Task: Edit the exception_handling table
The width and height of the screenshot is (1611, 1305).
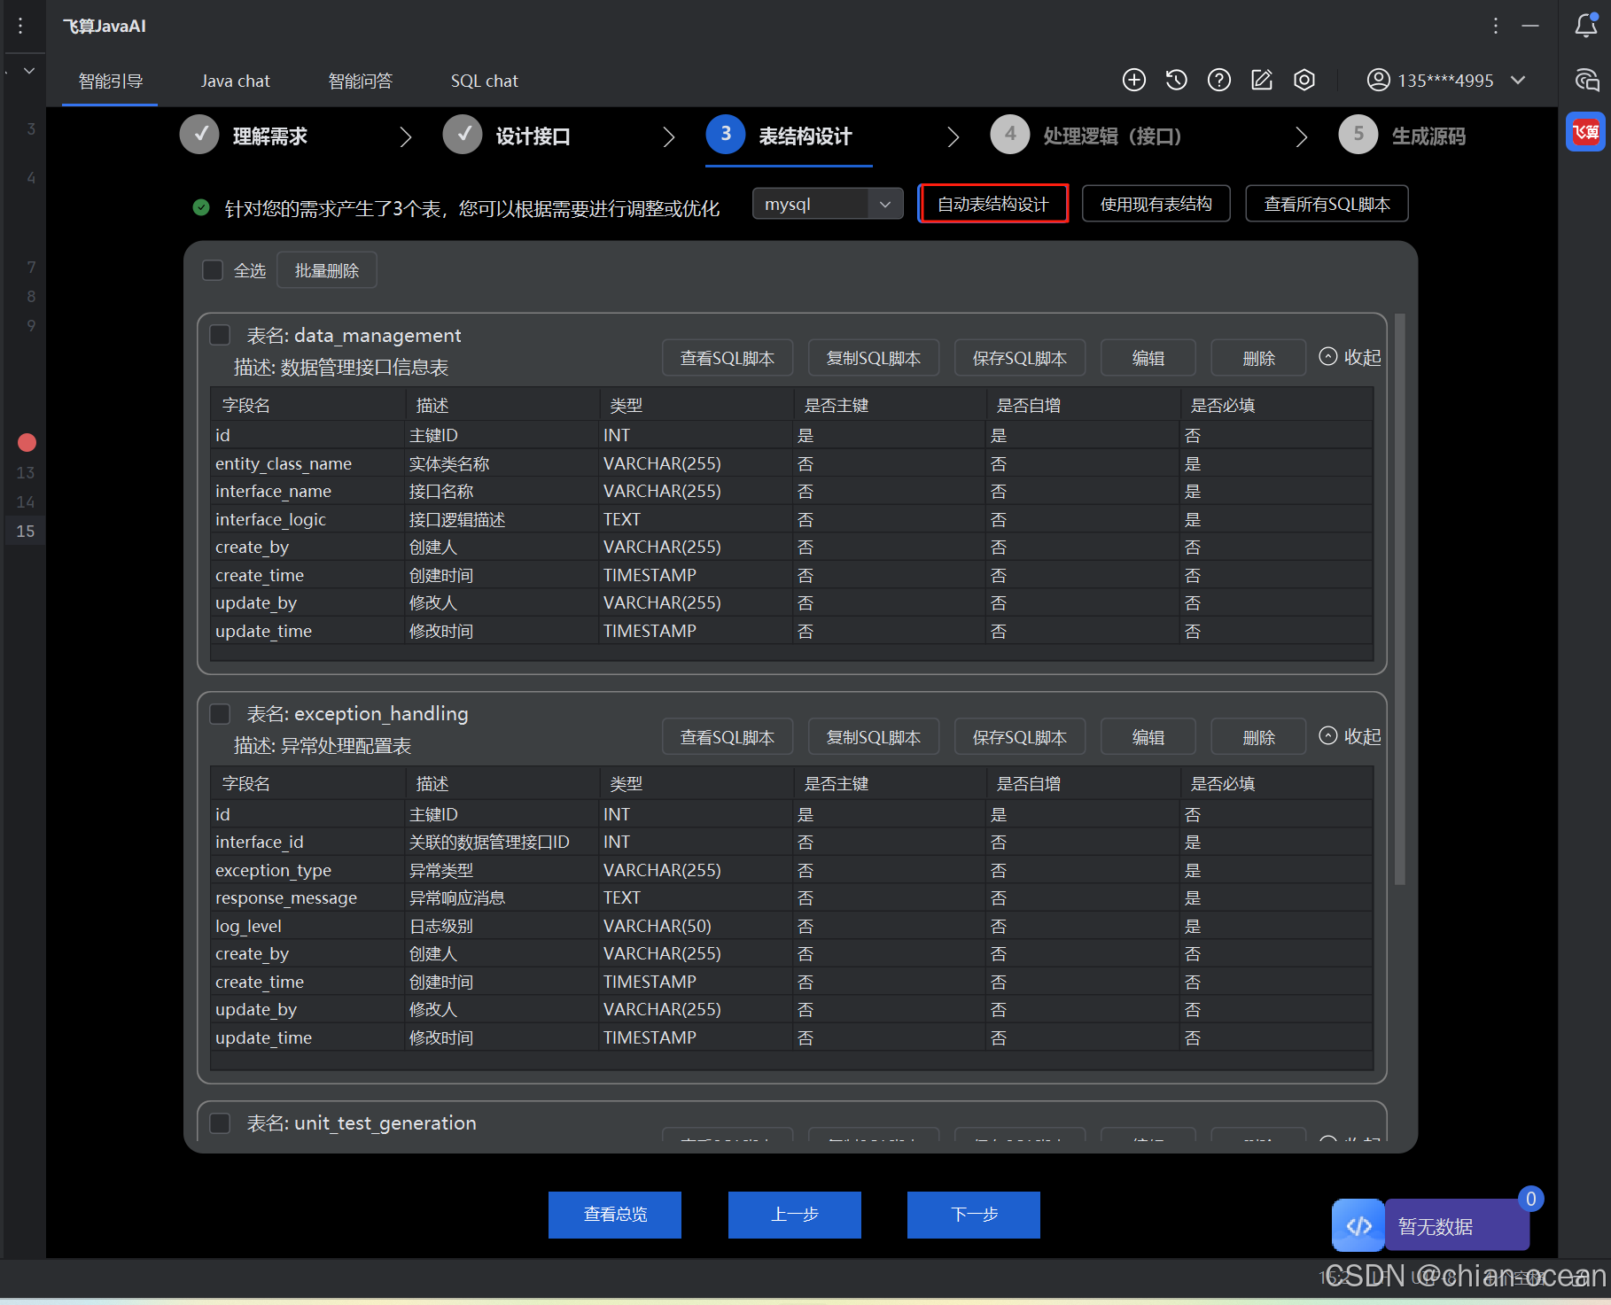Action: coord(1148,737)
